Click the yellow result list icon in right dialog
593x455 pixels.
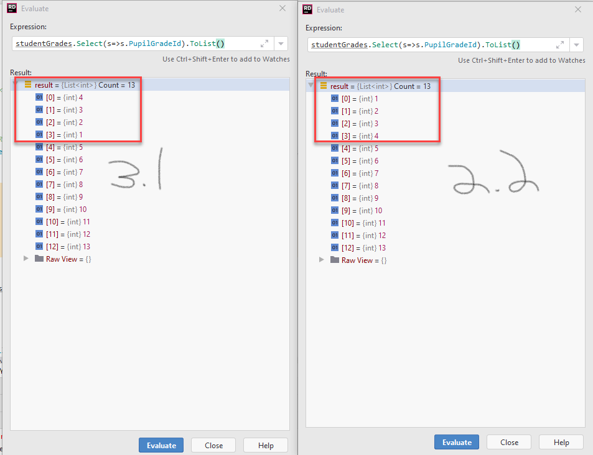click(x=323, y=85)
